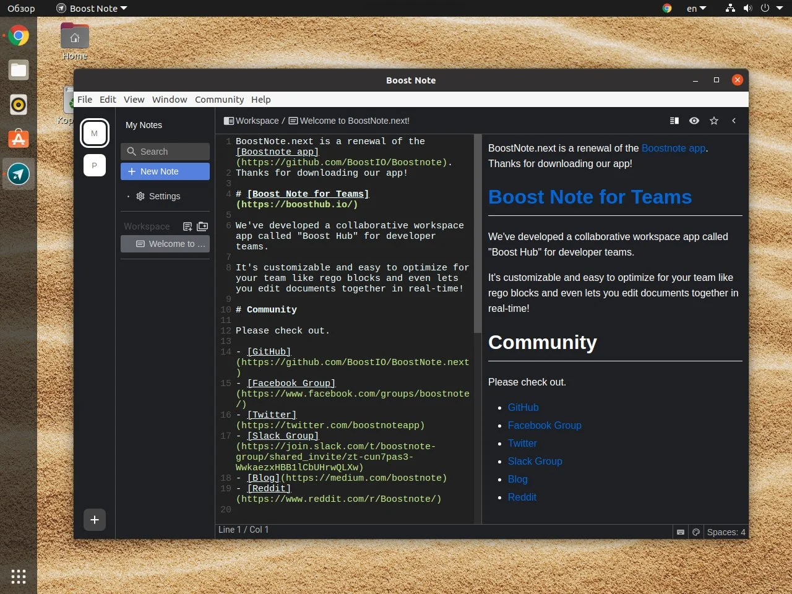Open the editor theme palette icon

tap(696, 532)
